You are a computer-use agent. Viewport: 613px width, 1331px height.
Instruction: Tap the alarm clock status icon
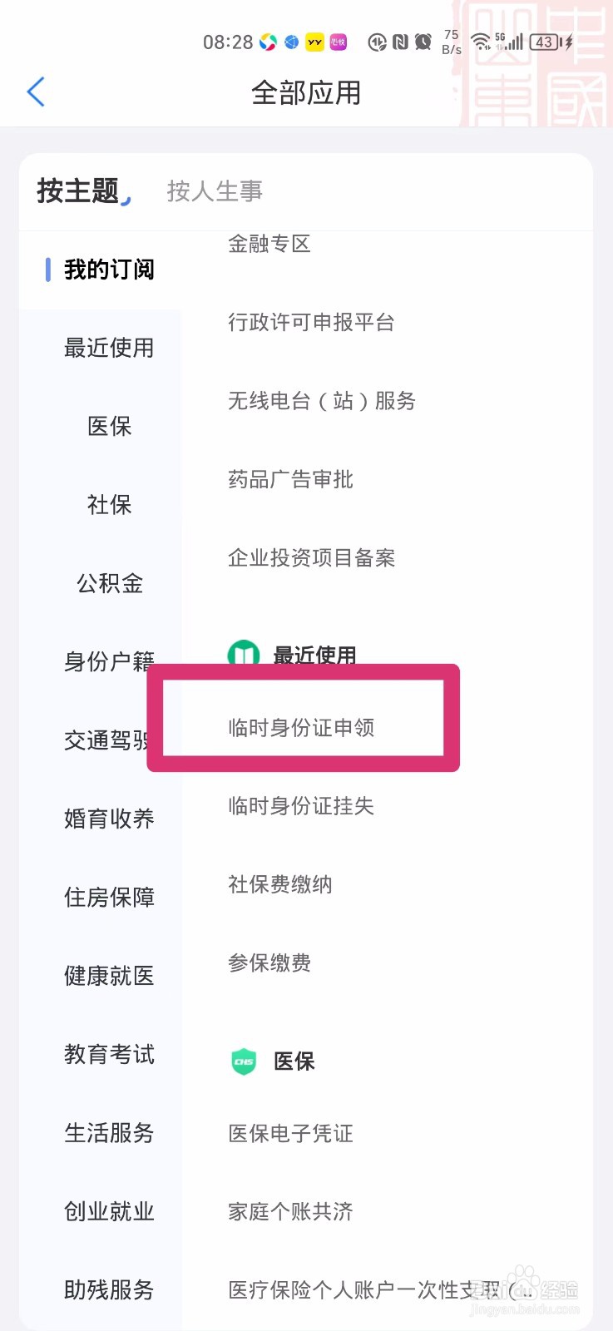(x=423, y=42)
